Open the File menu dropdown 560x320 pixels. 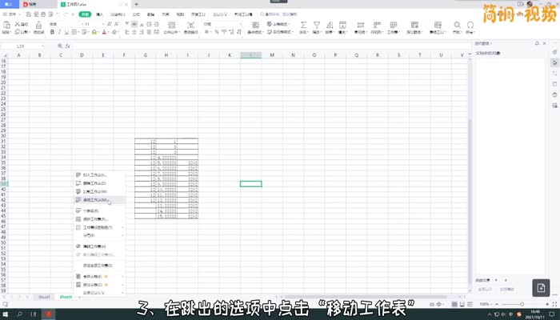tap(12, 14)
